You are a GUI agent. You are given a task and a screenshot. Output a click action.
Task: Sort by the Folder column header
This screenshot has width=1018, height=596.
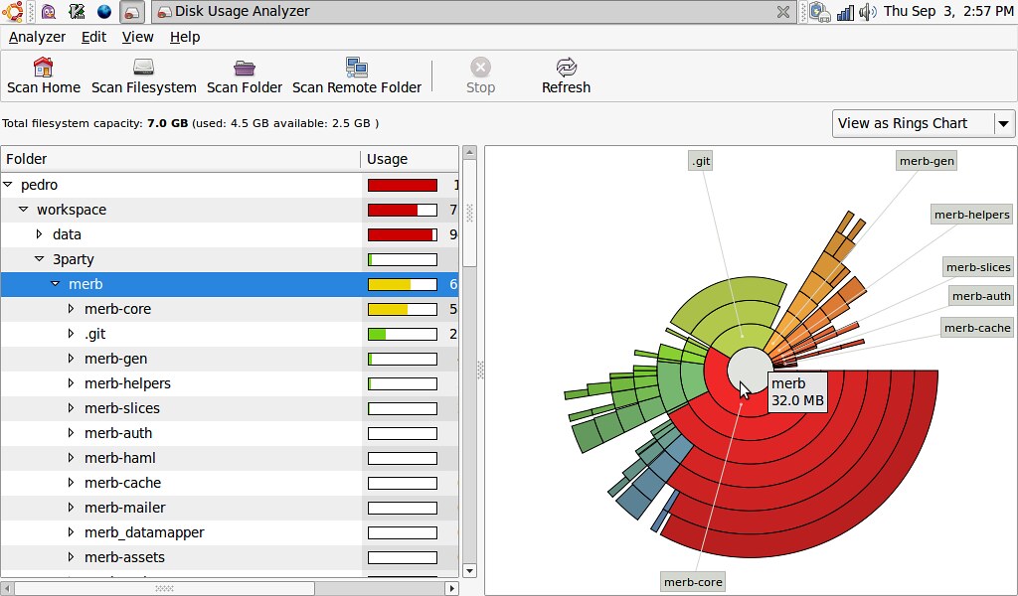(181, 159)
